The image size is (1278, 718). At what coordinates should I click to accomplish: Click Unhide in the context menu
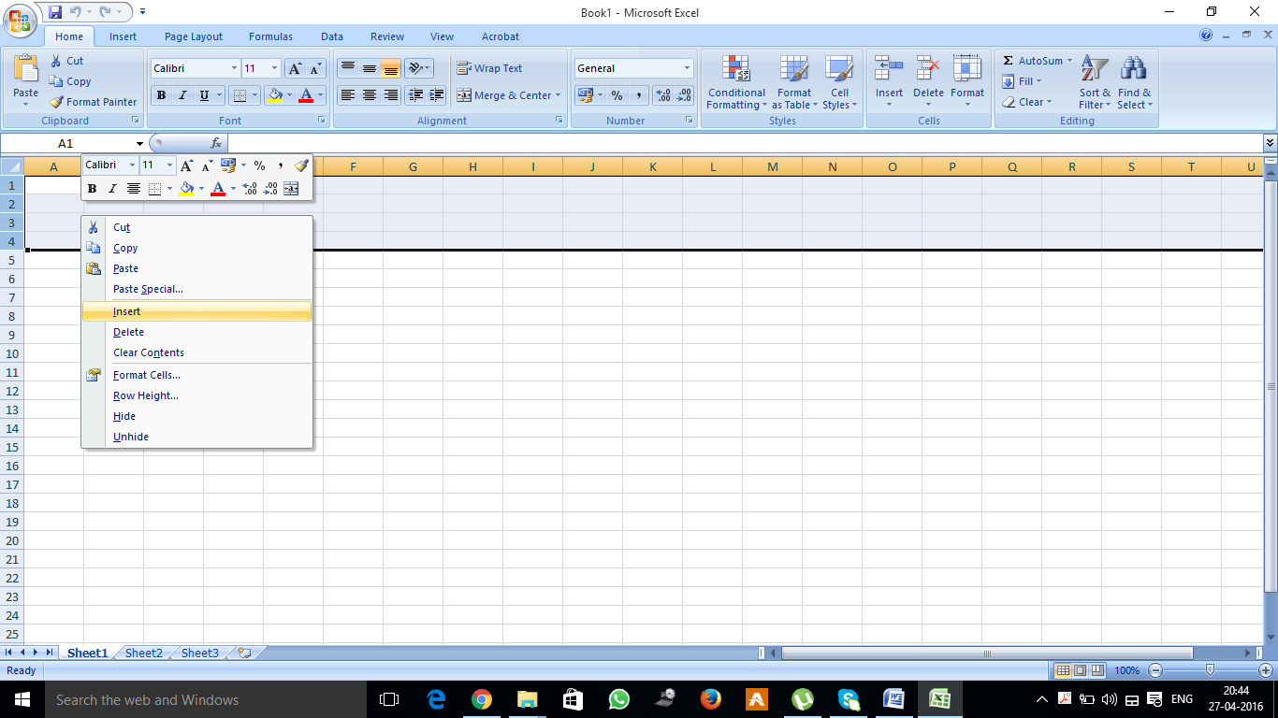pos(196,437)
